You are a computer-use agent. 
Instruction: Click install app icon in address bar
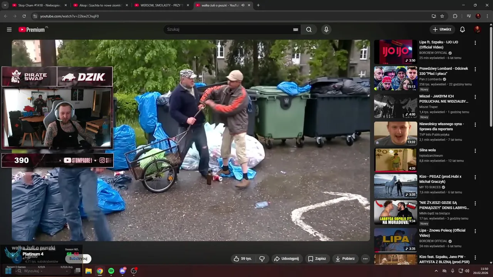click(434, 16)
